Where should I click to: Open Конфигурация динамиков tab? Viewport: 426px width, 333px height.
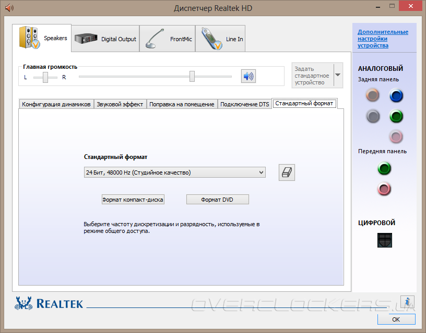56,104
